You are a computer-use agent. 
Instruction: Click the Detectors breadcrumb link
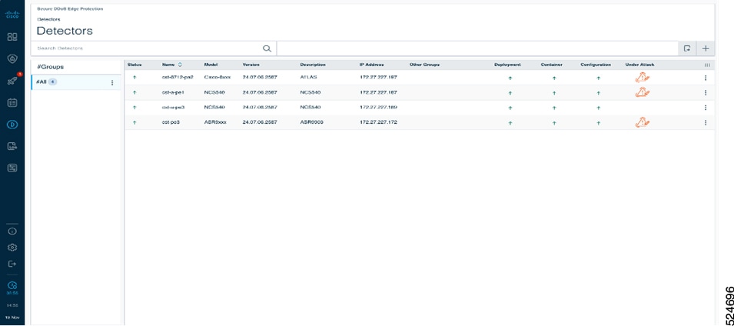pos(48,19)
